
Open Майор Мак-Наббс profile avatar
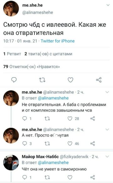pos(11,163)
